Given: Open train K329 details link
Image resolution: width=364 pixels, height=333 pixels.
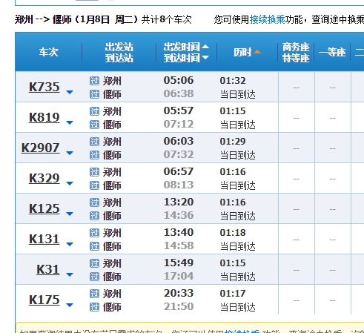Looking at the screenshot, I should click(44, 178).
